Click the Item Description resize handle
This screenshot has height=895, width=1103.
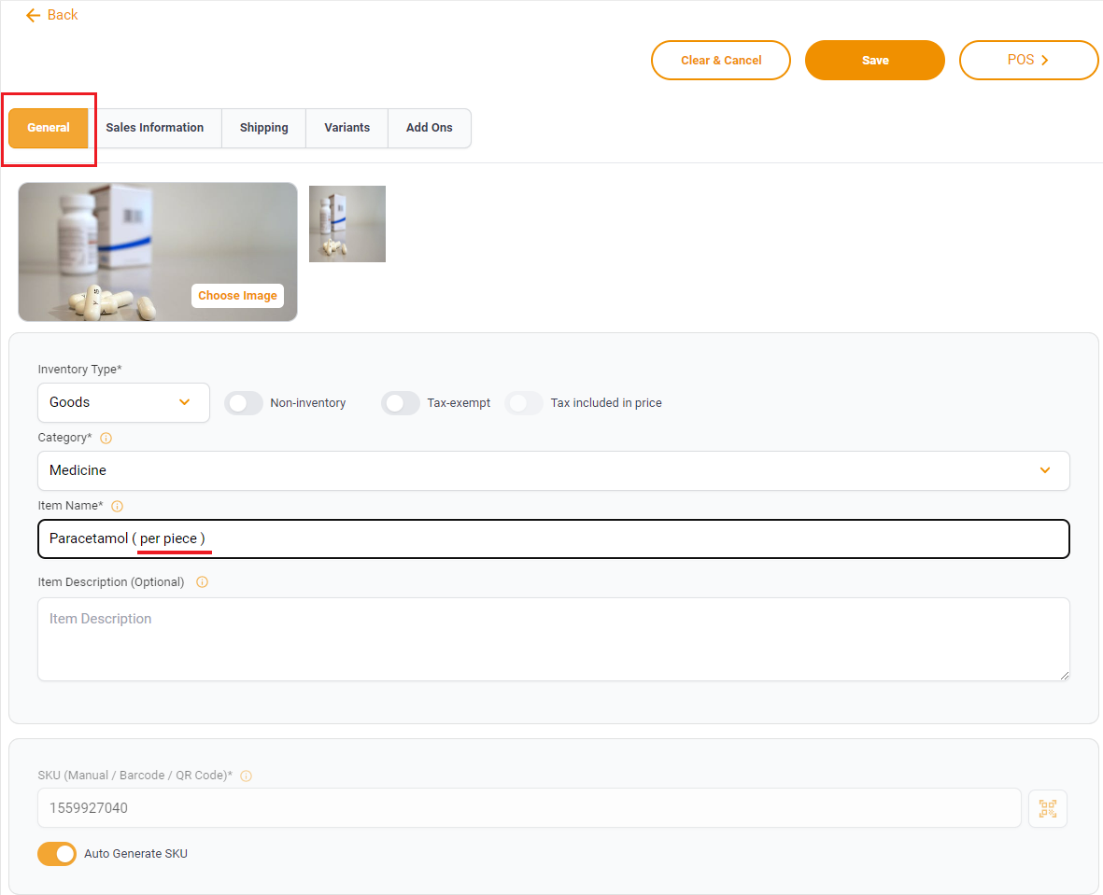coord(1065,676)
